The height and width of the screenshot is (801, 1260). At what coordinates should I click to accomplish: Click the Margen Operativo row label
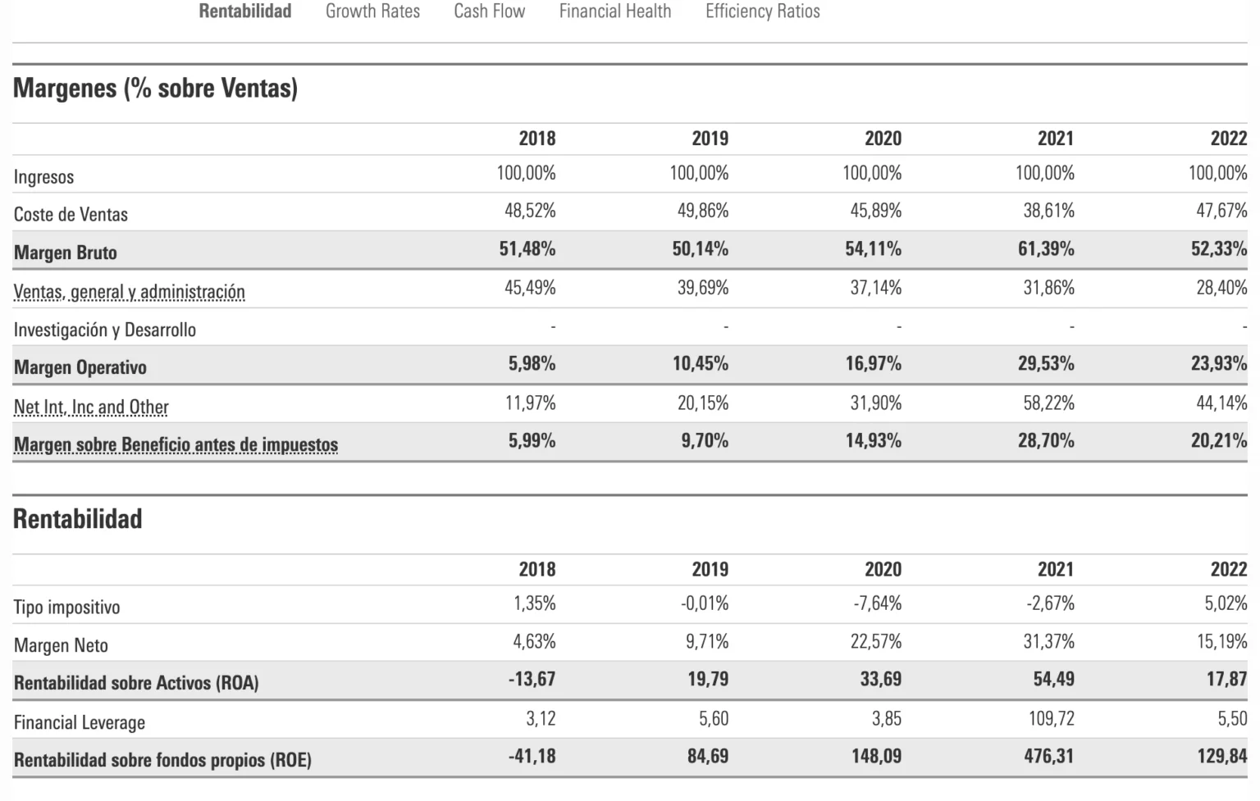pos(80,367)
